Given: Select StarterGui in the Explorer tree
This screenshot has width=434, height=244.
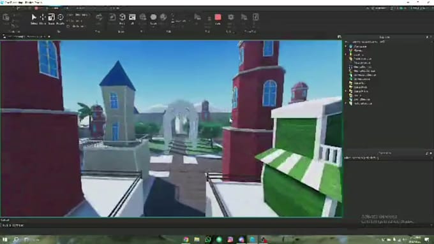Looking at the screenshot, I should click(359, 83).
